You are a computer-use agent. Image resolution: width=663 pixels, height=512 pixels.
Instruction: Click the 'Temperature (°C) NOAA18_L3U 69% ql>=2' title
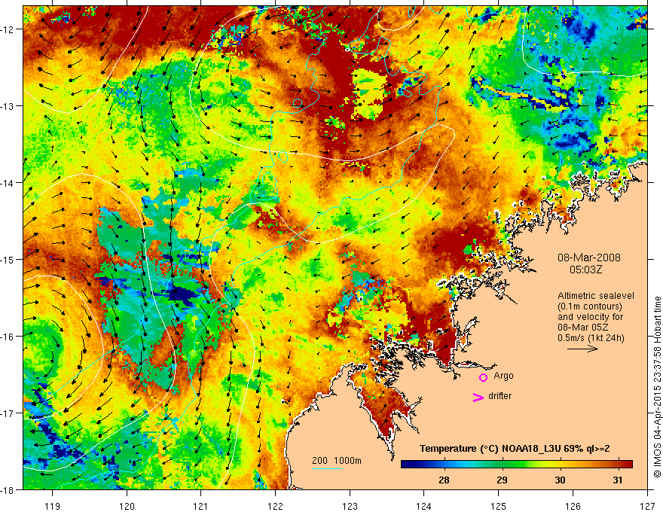(x=515, y=449)
